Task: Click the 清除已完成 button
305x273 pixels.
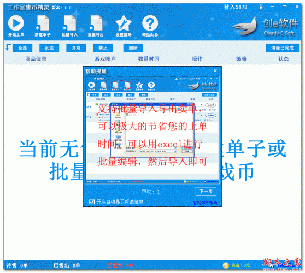Action: coord(283,48)
